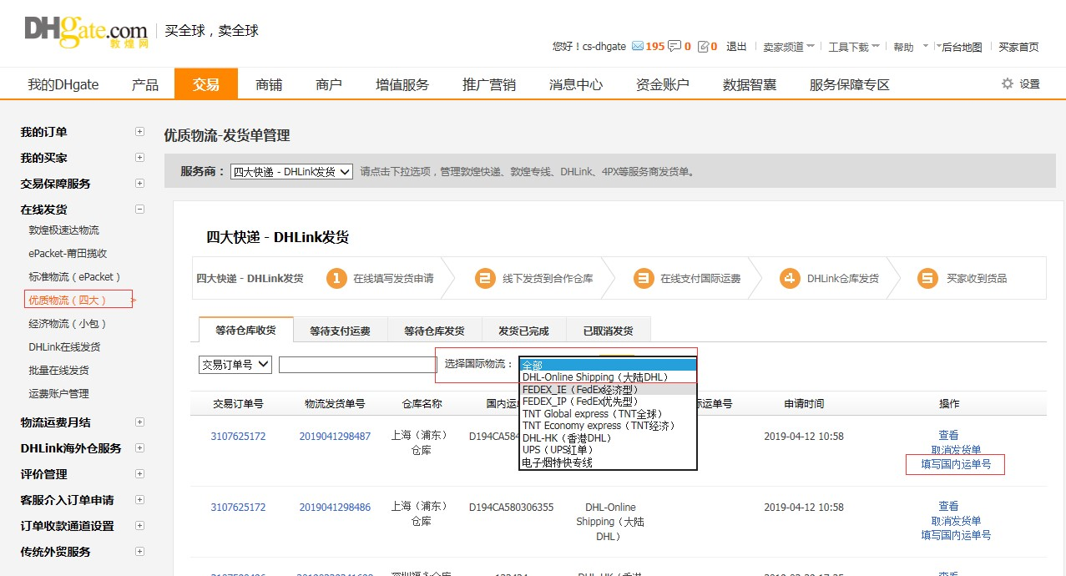
Task: Switch to the 等待支付运费 tab
Action: coord(340,331)
